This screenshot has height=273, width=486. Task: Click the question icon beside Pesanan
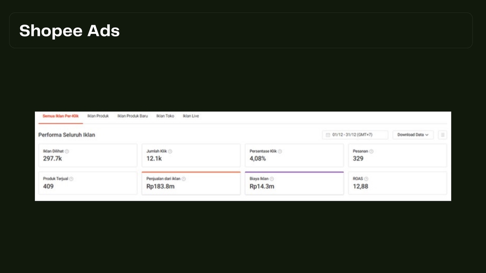[371, 151]
